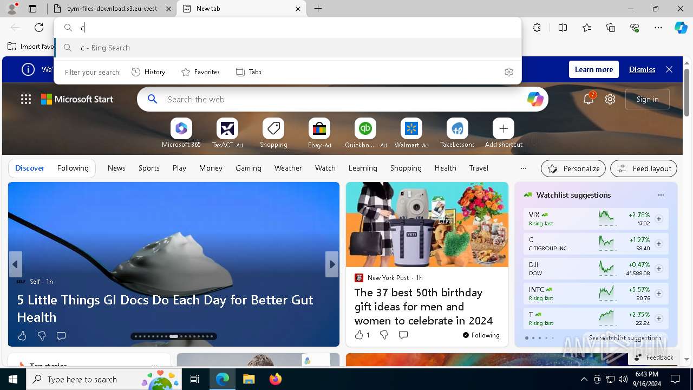Filter the search by History
693x390 pixels.
tap(148, 72)
